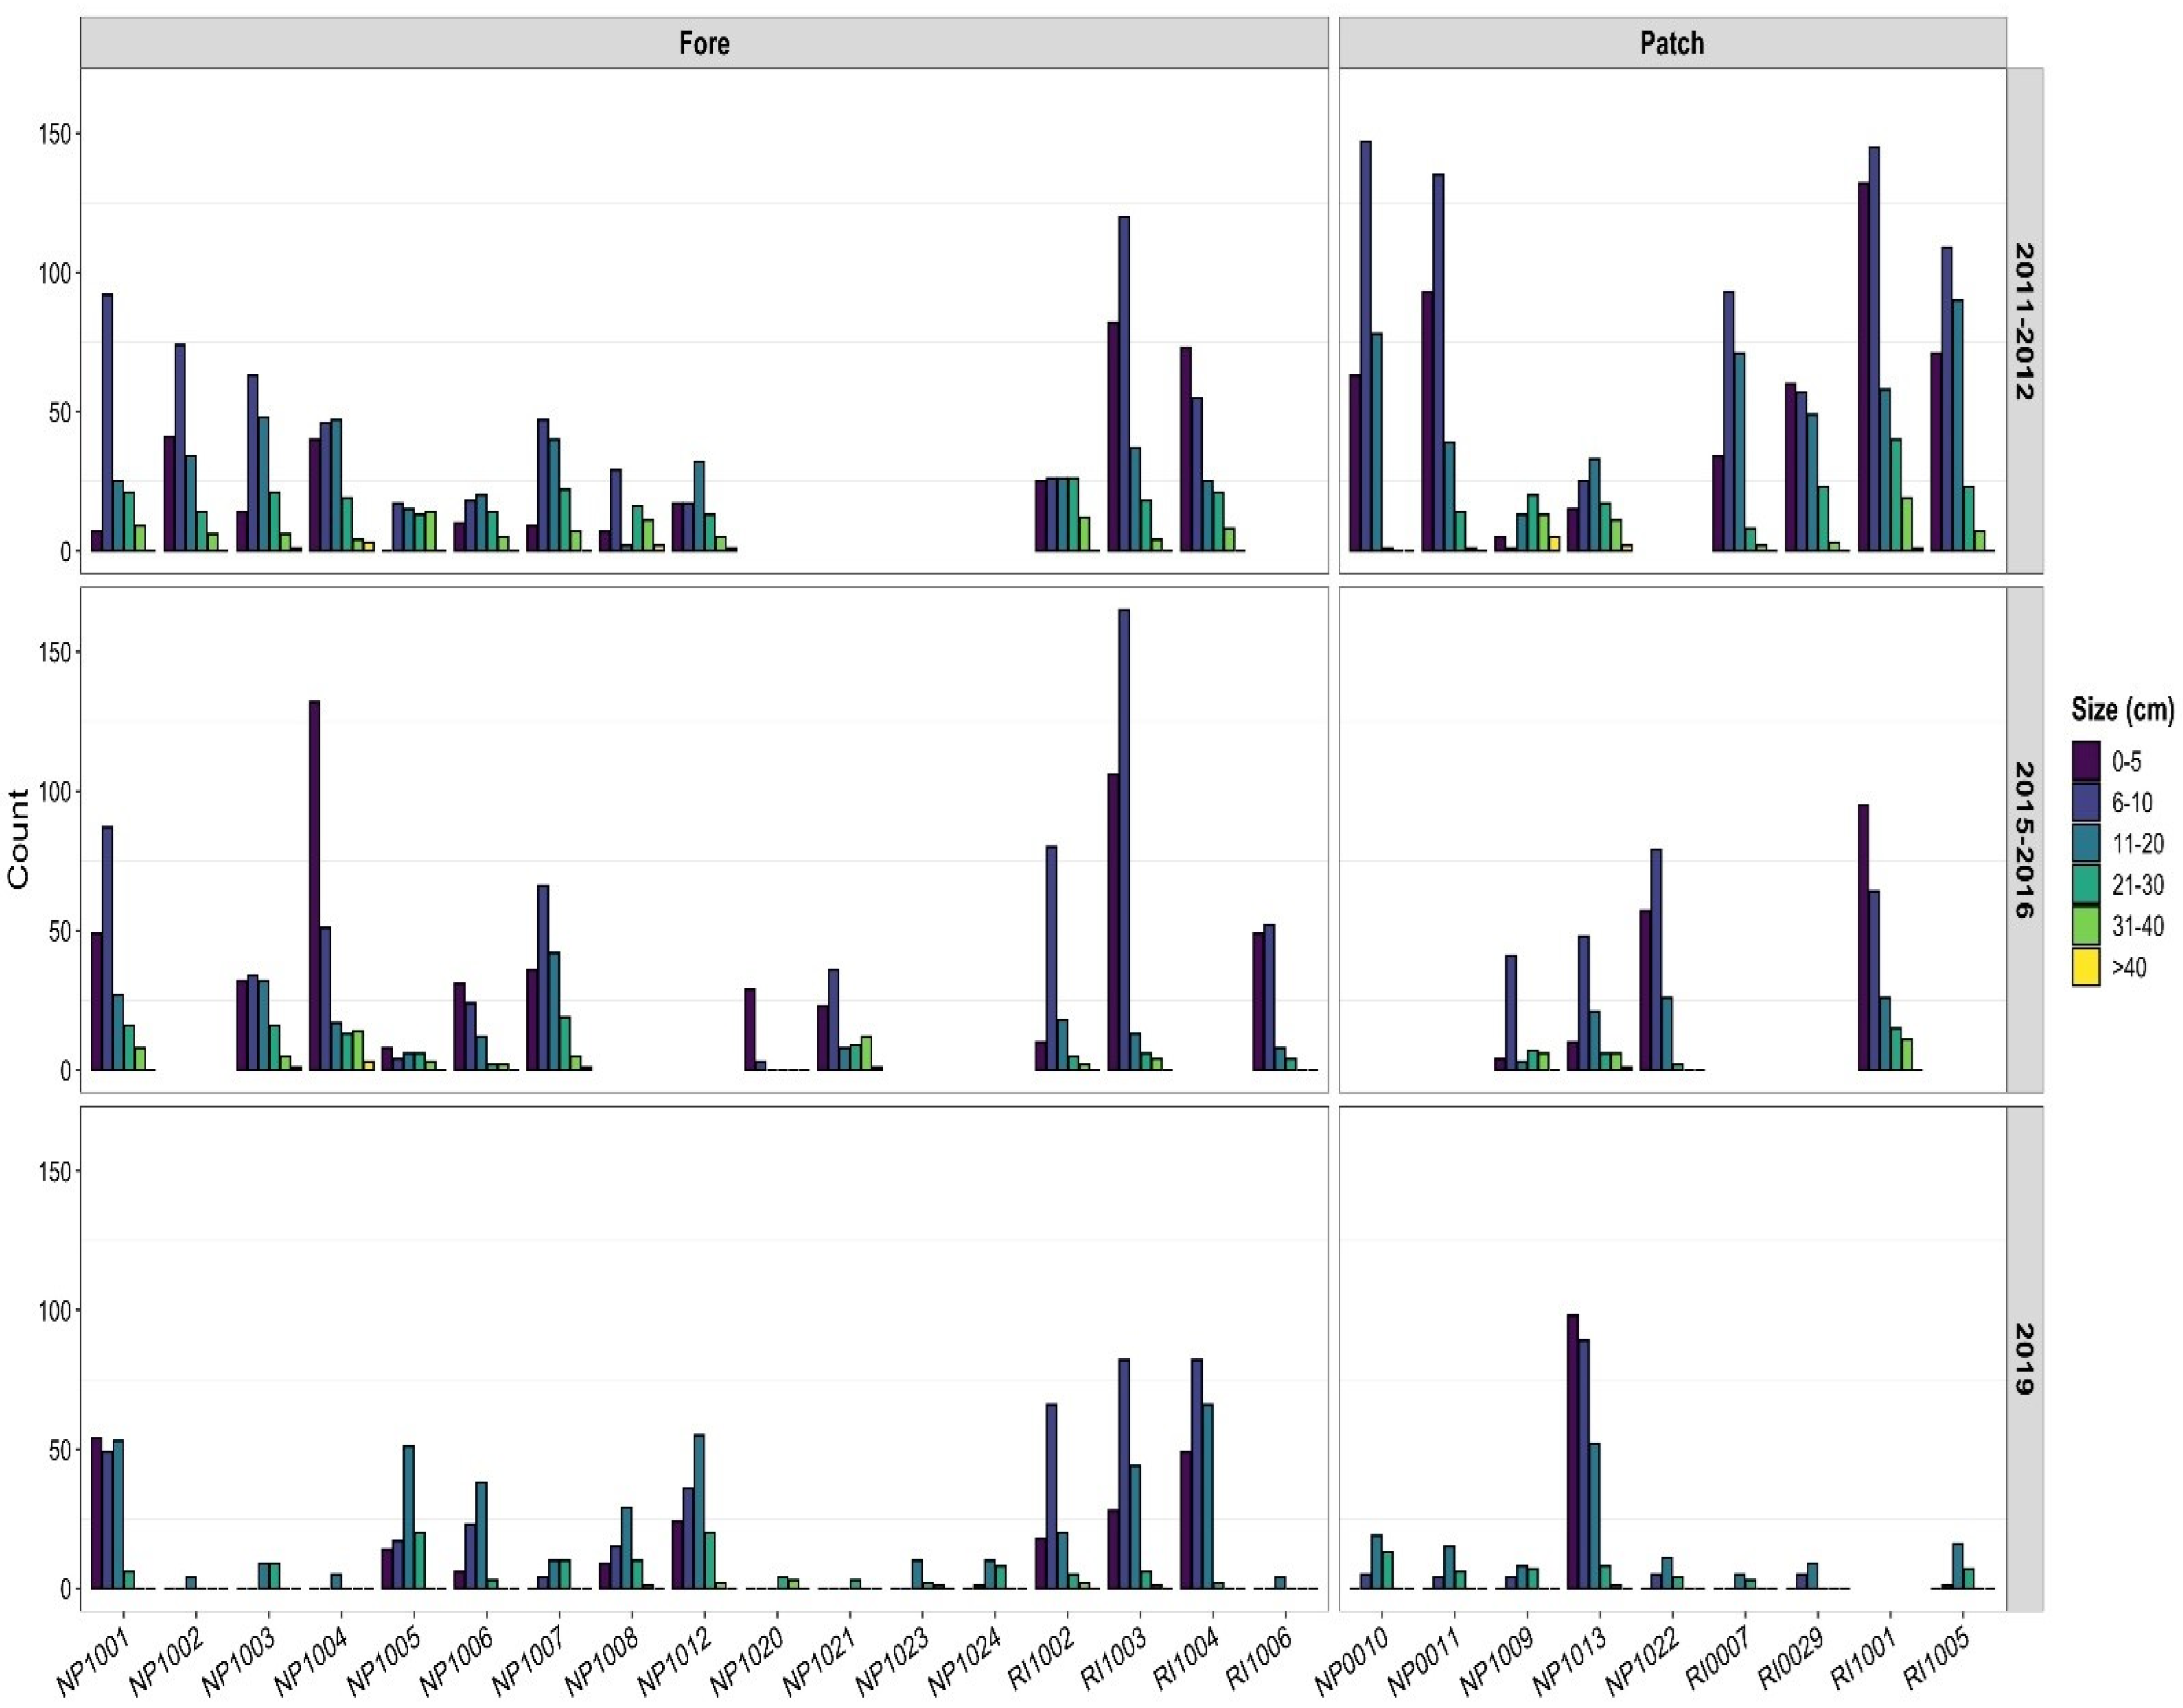The width and height of the screenshot is (2183, 1708).
Task: Click tallest RI1003 bar in 2015-2016 panel
Action: tap(1124, 839)
